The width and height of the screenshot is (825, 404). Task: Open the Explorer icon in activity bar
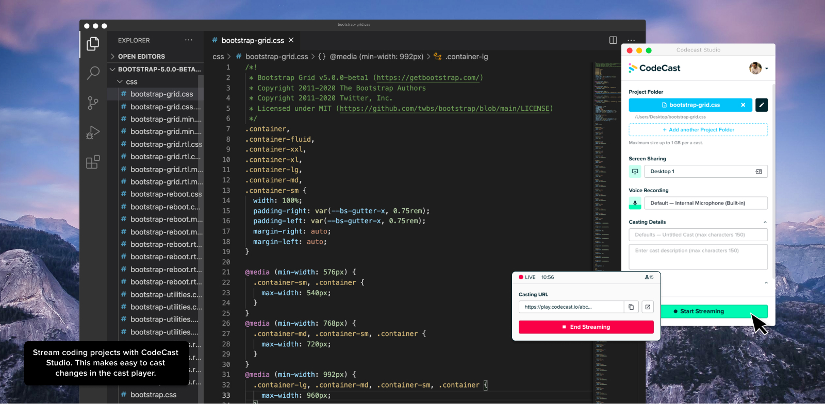point(93,44)
